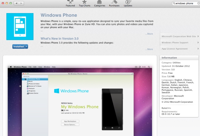The width and height of the screenshot is (200, 136).
Task: Click the search magnifier icon
Action: 174,3
